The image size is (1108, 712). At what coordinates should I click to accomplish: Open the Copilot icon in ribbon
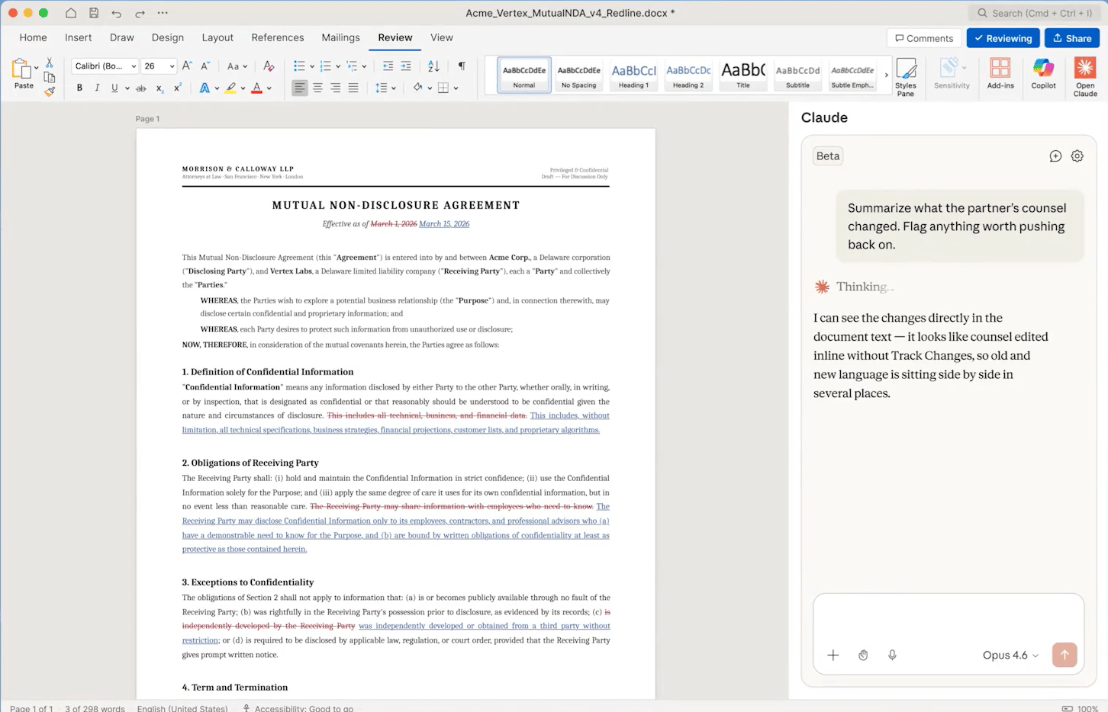[1043, 74]
